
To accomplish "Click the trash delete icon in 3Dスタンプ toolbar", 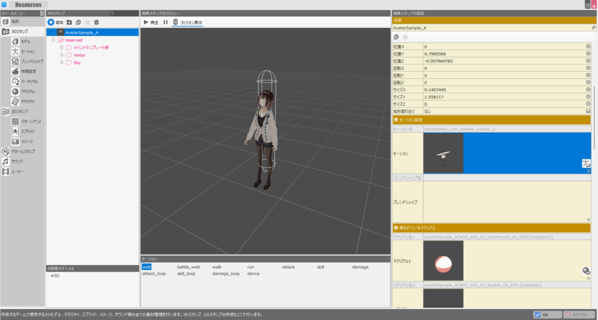I will [96, 22].
